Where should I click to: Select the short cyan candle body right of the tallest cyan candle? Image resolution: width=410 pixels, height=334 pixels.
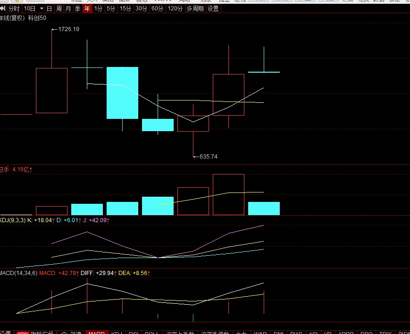click(x=158, y=125)
